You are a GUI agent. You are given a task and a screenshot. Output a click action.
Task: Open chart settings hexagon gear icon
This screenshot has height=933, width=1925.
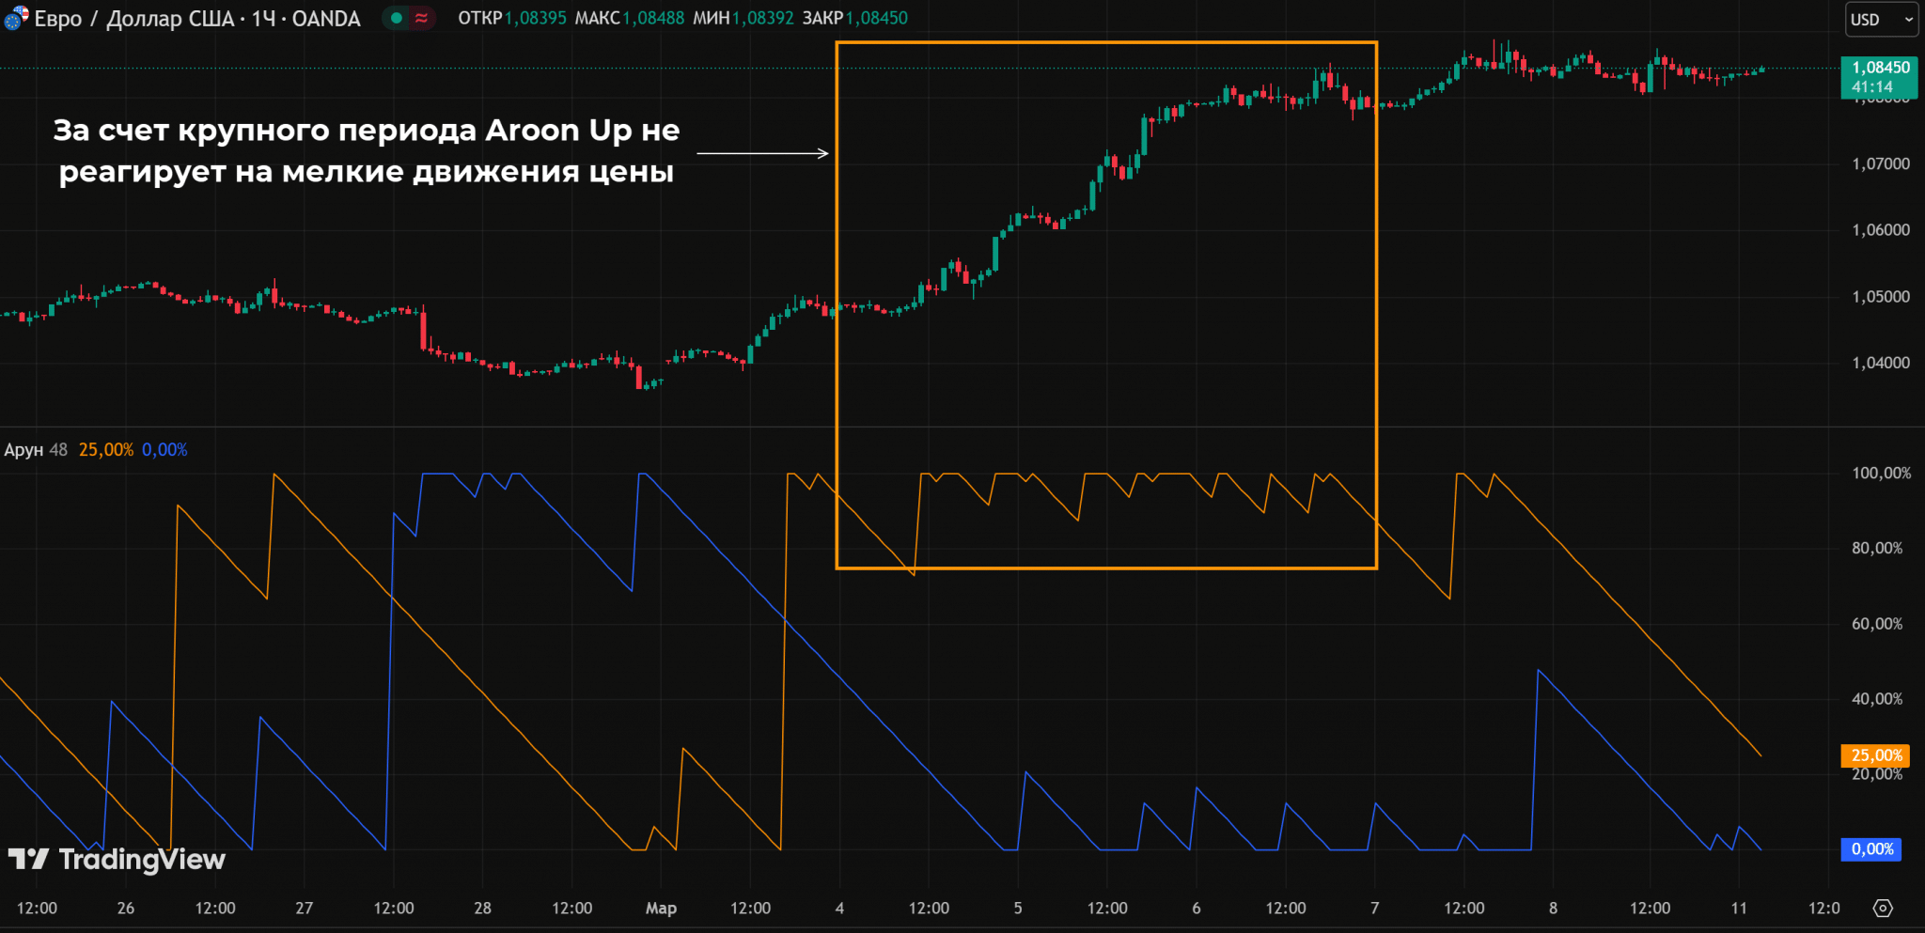coord(1883,908)
